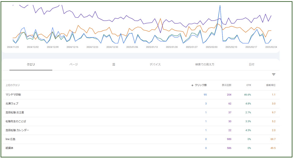Open the 日付 tab
Image resolution: width=293 pixels, height=158 pixels.
(x=251, y=65)
